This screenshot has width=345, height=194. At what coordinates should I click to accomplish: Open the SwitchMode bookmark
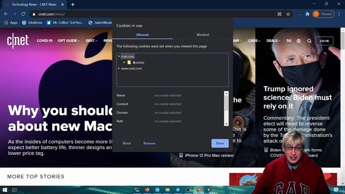click(100, 23)
